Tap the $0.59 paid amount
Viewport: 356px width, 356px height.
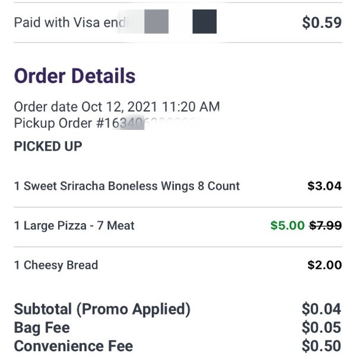click(322, 23)
